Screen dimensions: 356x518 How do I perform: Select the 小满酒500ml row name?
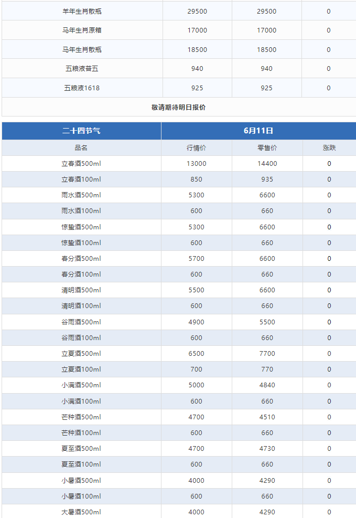click(81, 385)
